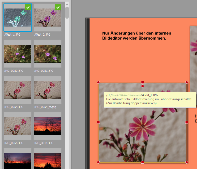This screenshot has width=197, height=169.
Task: Click the left-middle square resize handle
Action: pos(99,122)
